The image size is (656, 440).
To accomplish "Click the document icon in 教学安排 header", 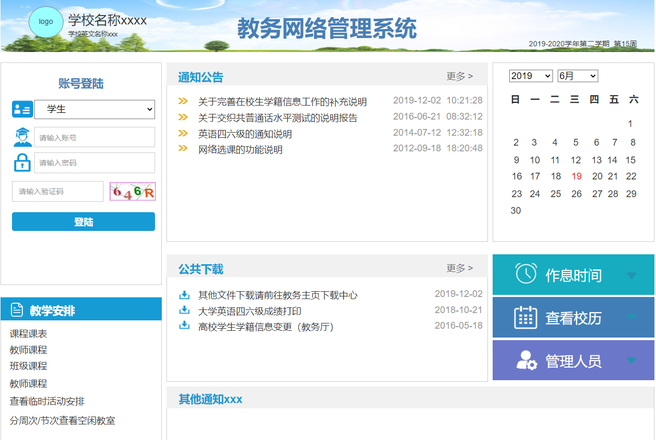I will point(17,310).
